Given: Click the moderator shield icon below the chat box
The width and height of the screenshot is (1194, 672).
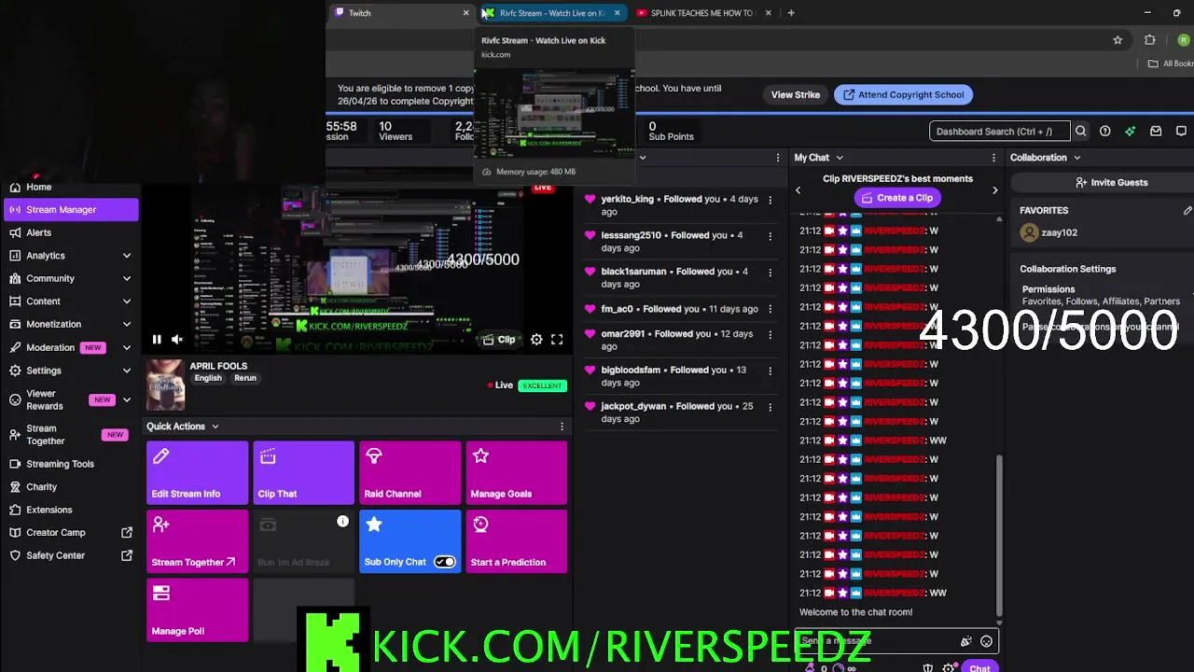Looking at the screenshot, I should tap(928, 668).
